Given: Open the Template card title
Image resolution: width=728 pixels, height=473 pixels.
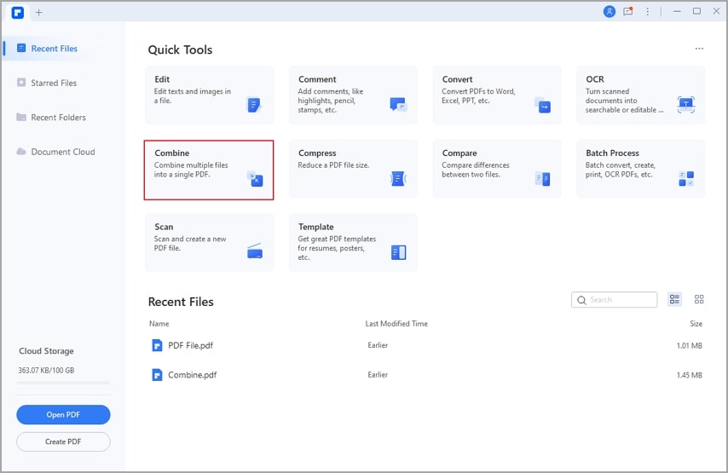Looking at the screenshot, I should point(315,227).
